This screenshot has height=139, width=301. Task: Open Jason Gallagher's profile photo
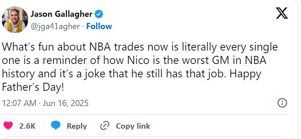coord(15,20)
